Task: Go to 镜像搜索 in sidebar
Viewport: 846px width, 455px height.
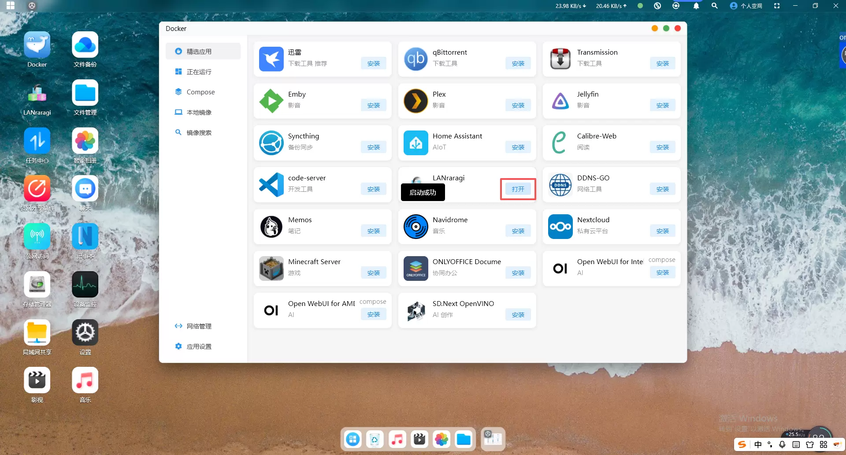Action: 199,133
